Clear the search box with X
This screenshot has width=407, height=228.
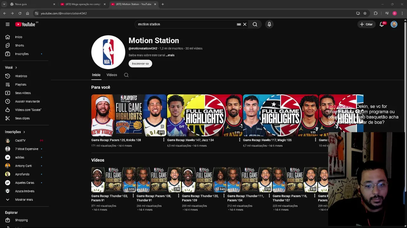point(245,24)
